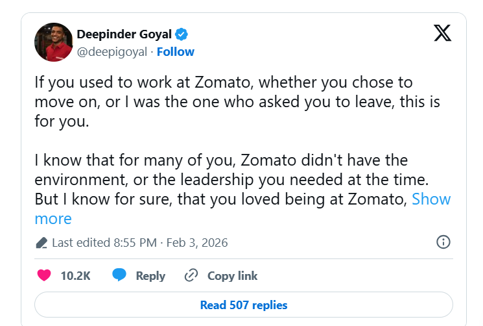Click the blue verified badge
The width and height of the screenshot is (483, 326).
pos(183,34)
